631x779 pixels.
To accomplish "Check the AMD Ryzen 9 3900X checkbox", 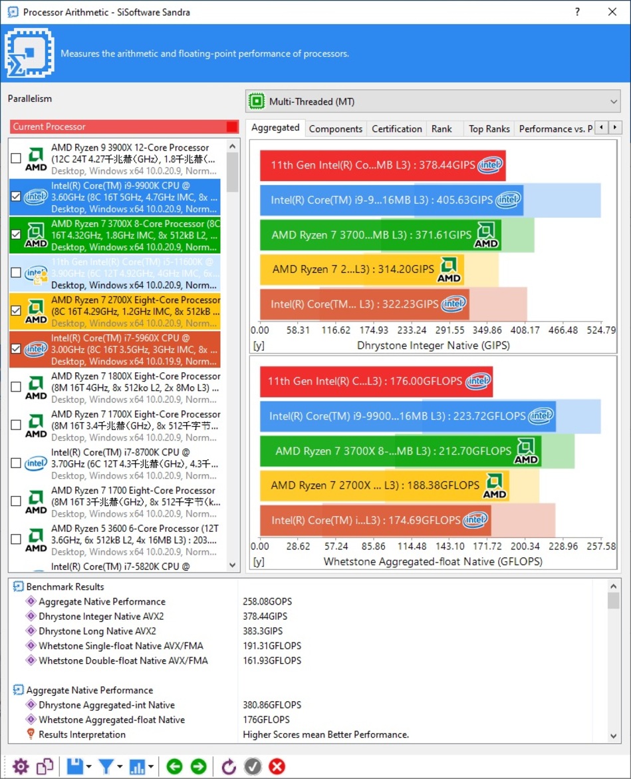I will [x=16, y=158].
